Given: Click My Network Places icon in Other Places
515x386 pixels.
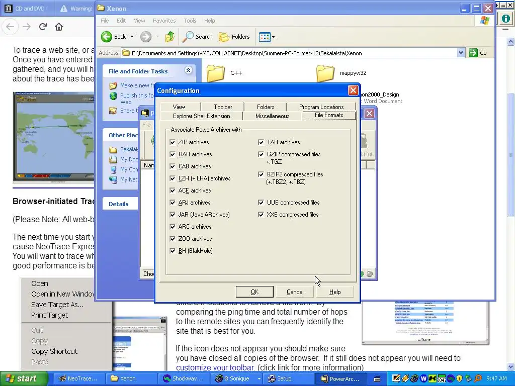Looking at the screenshot, I should (x=113, y=179).
